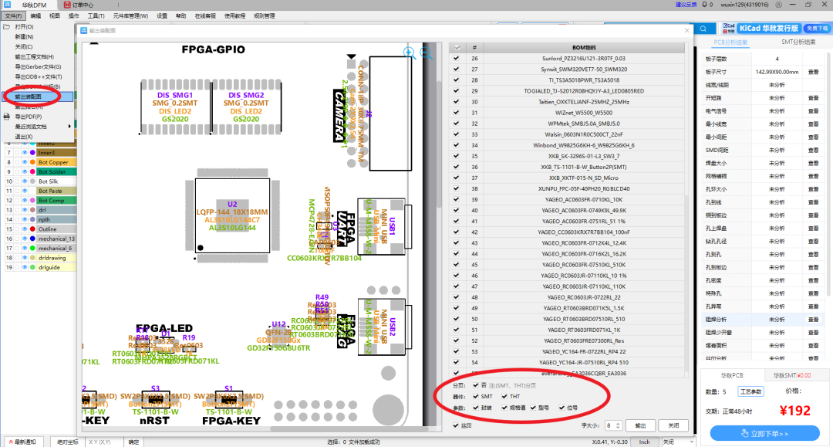Click the Inch unit button
Viewport: 833px width, 447px height.
coord(644,442)
